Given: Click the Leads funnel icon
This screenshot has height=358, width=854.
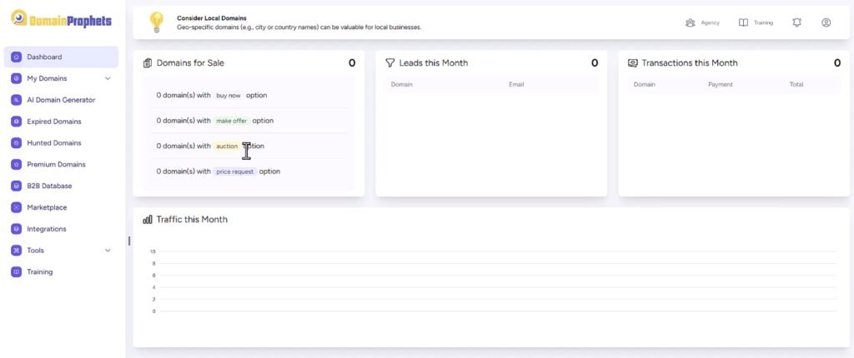Looking at the screenshot, I should pos(390,63).
